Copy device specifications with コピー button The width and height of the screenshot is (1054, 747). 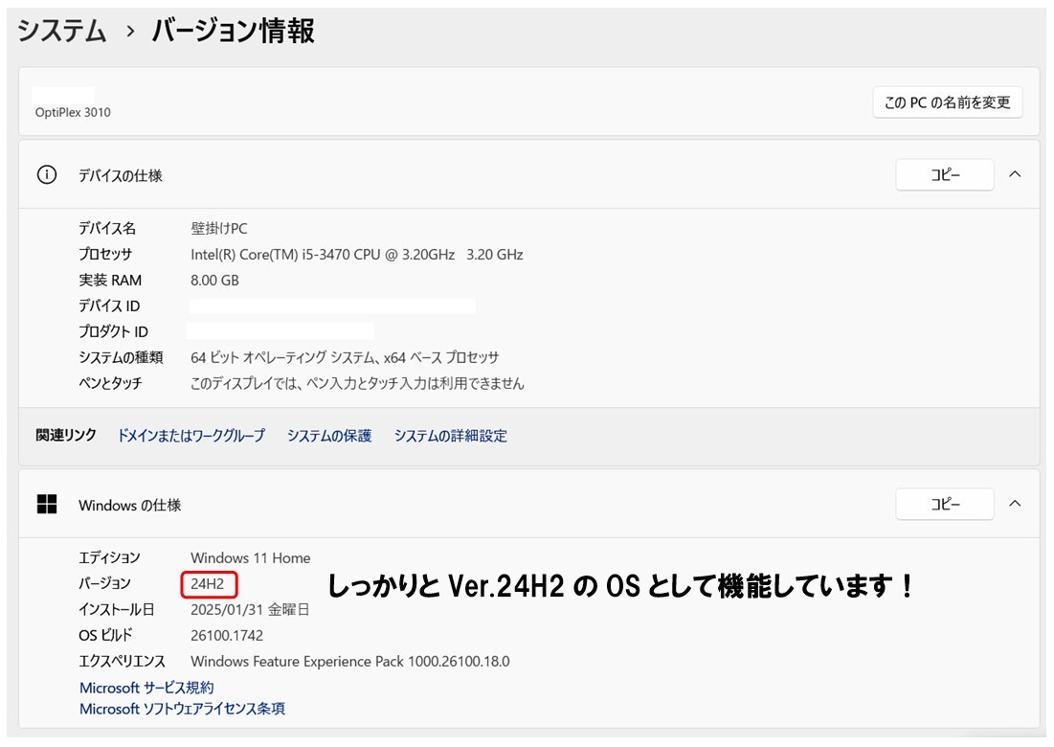click(945, 175)
